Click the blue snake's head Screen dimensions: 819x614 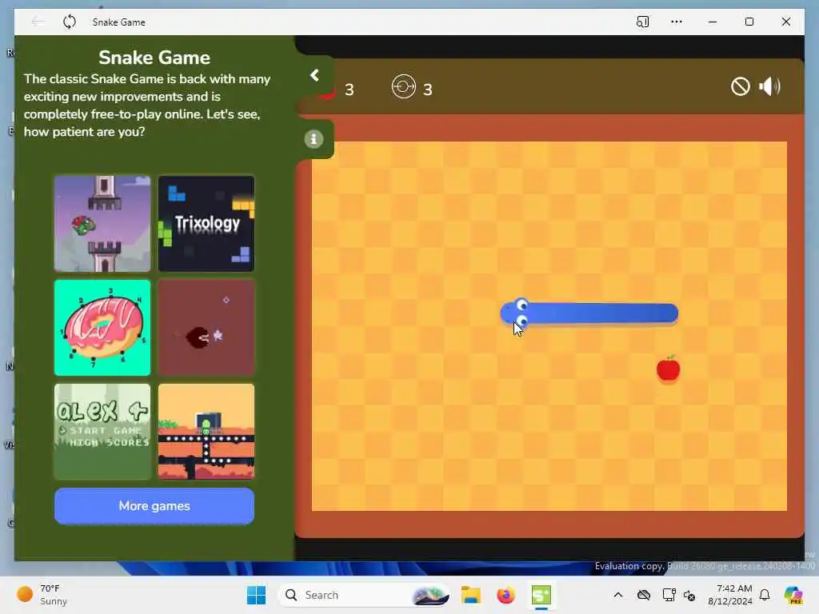[516, 313]
